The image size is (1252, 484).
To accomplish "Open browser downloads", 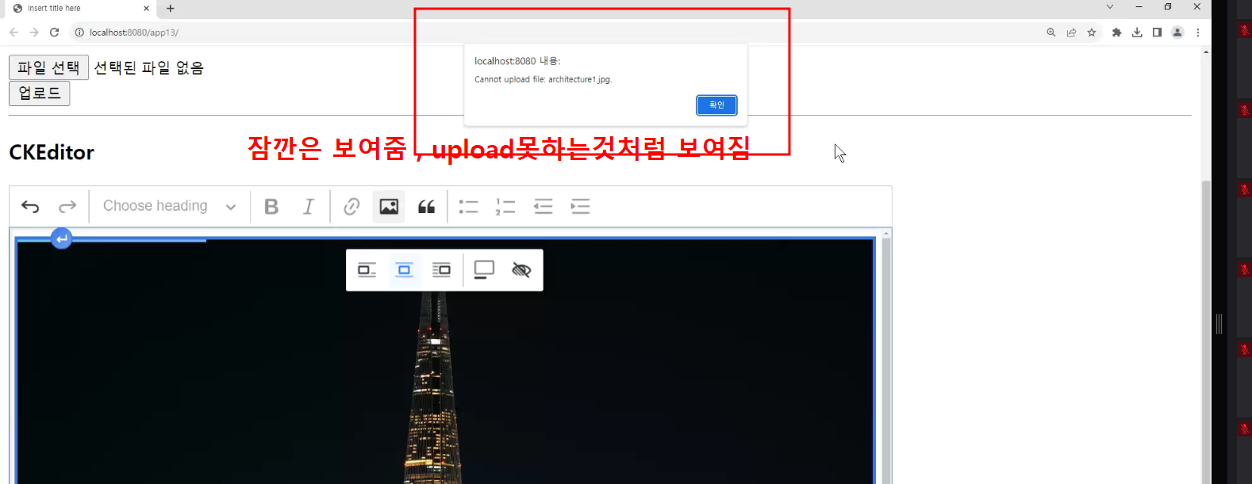I will coord(1137,32).
